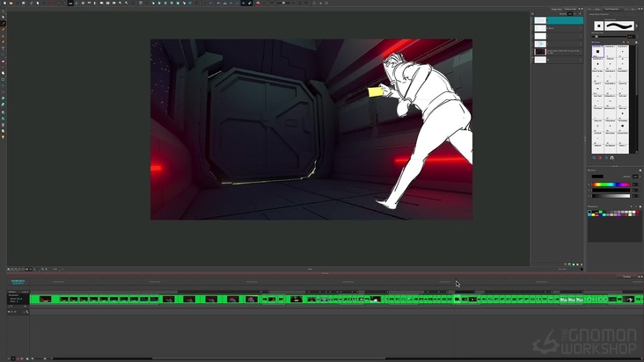Image resolution: width=644 pixels, height=362 pixels.
Task: Expand the Colour panel header
Action: [x=594, y=170]
